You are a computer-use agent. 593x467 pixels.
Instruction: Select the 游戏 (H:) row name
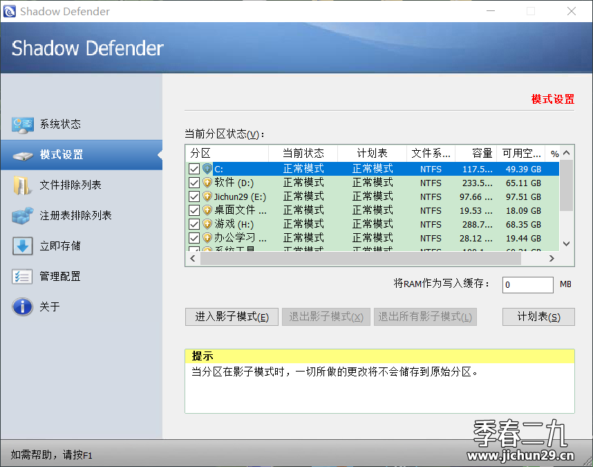point(234,224)
